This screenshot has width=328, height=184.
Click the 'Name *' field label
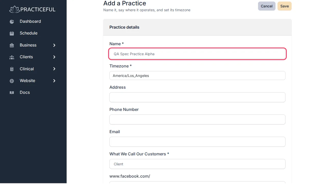pyautogui.click(x=117, y=44)
